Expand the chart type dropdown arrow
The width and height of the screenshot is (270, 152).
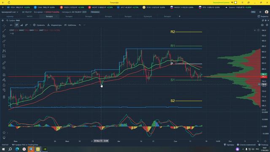tap(30, 25)
